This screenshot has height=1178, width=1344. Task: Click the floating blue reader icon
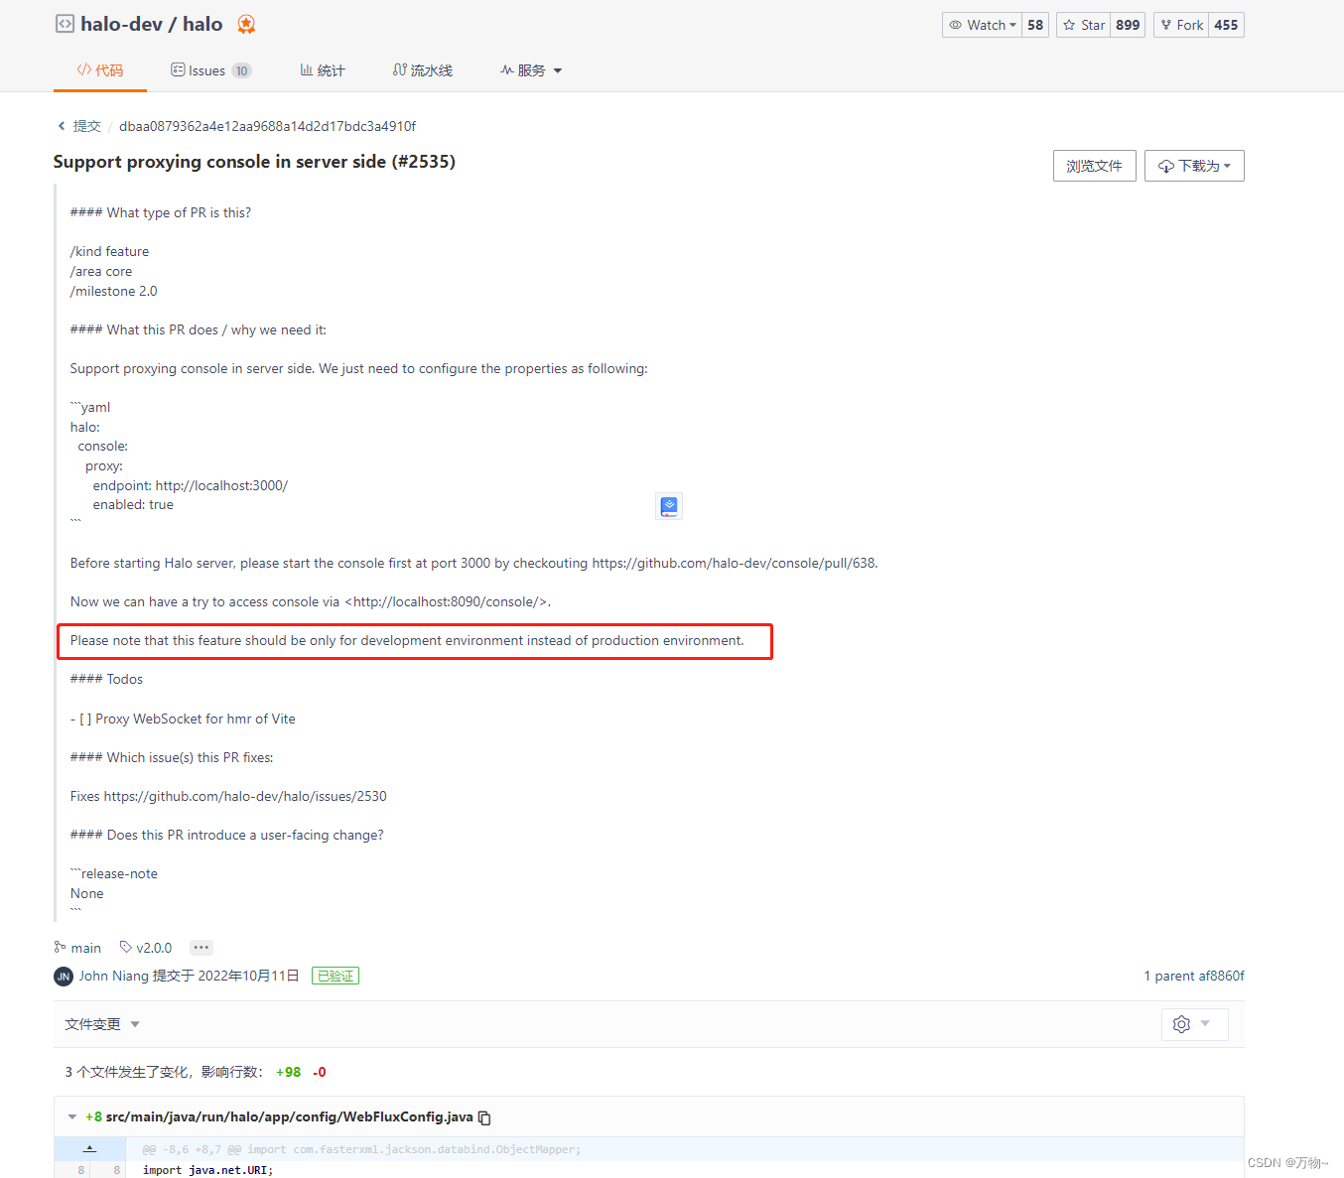(668, 506)
